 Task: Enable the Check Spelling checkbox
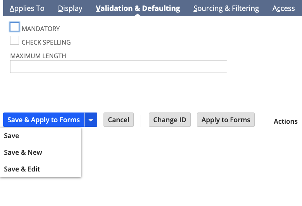[x=14, y=40]
